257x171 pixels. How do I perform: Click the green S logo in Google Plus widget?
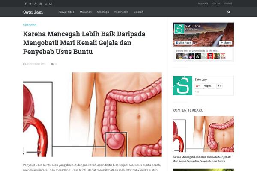pos(182,85)
